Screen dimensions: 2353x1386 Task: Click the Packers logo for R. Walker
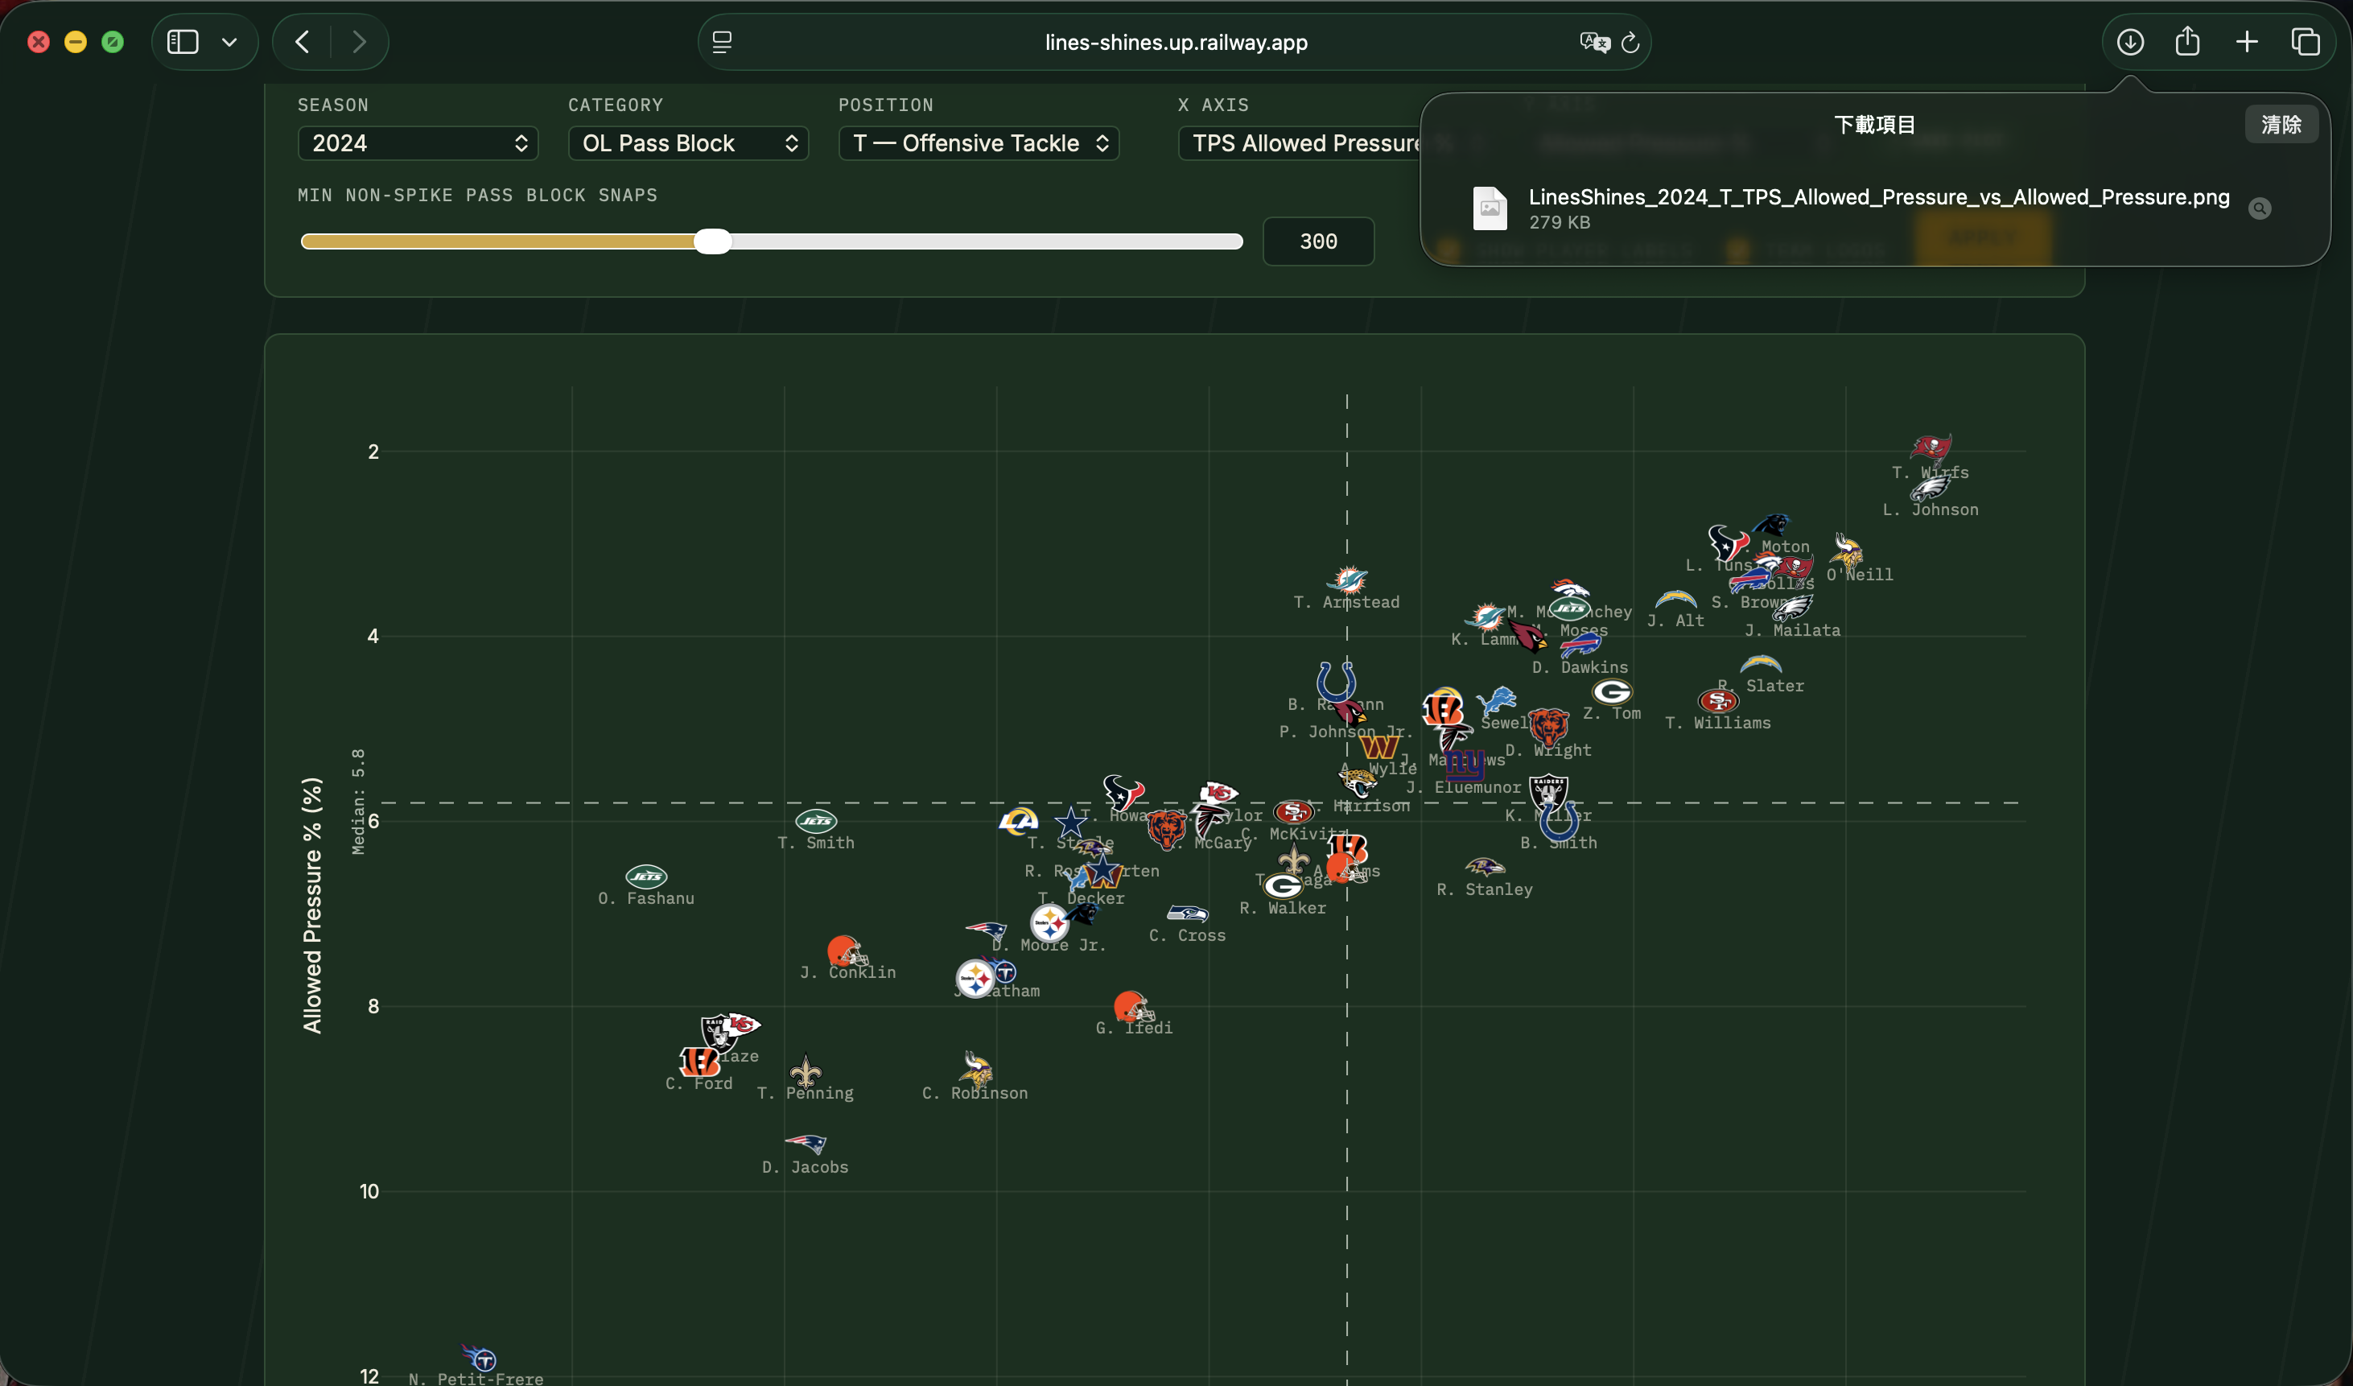(x=1283, y=885)
